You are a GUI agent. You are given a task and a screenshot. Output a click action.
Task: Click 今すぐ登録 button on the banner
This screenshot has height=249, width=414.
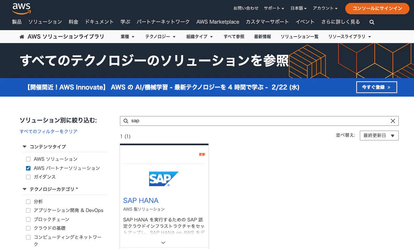[x=376, y=87]
